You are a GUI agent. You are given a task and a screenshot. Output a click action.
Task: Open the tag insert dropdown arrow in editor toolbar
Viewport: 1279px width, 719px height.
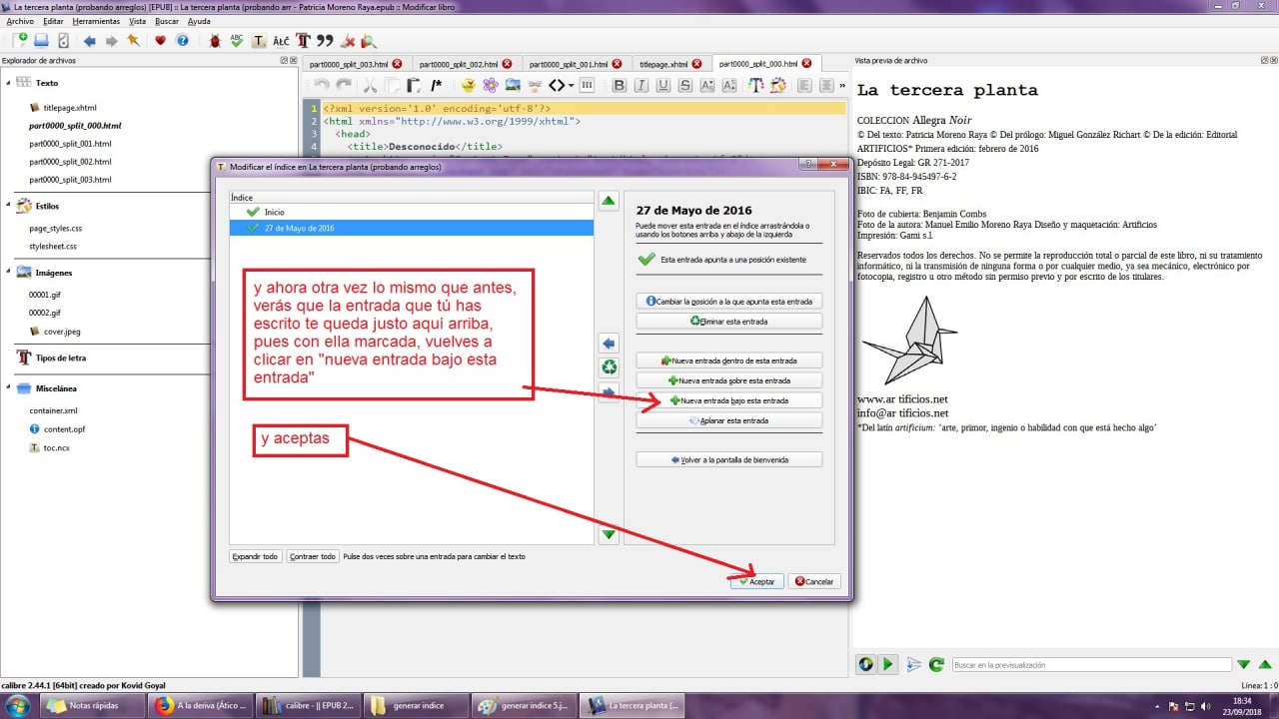[571, 85]
